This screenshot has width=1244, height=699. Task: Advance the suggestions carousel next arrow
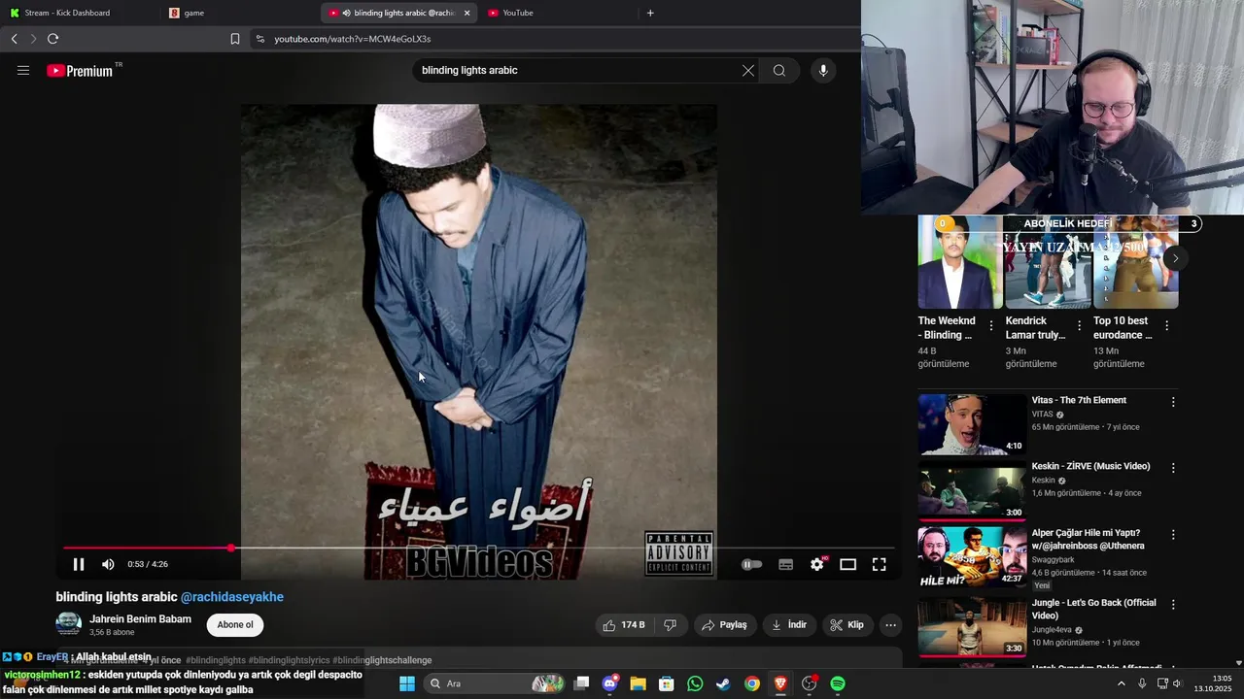click(1175, 258)
